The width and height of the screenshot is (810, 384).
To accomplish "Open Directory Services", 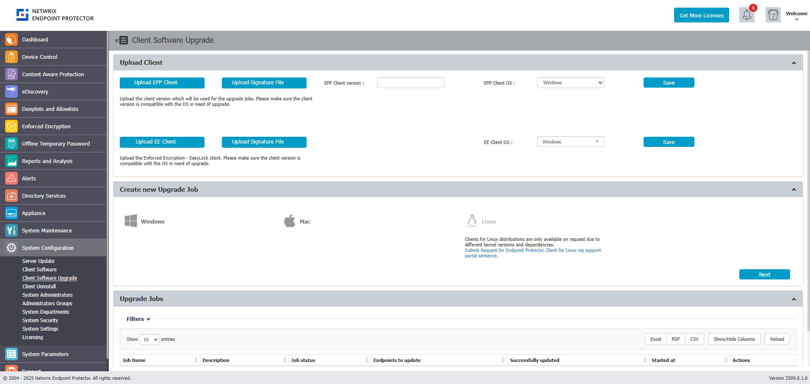I will coord(44,196).
